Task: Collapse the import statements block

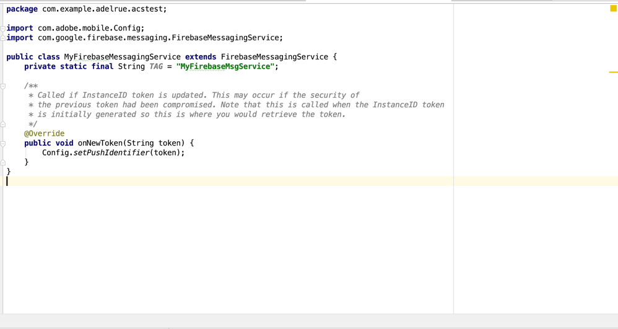Action: tap(3, 29)
